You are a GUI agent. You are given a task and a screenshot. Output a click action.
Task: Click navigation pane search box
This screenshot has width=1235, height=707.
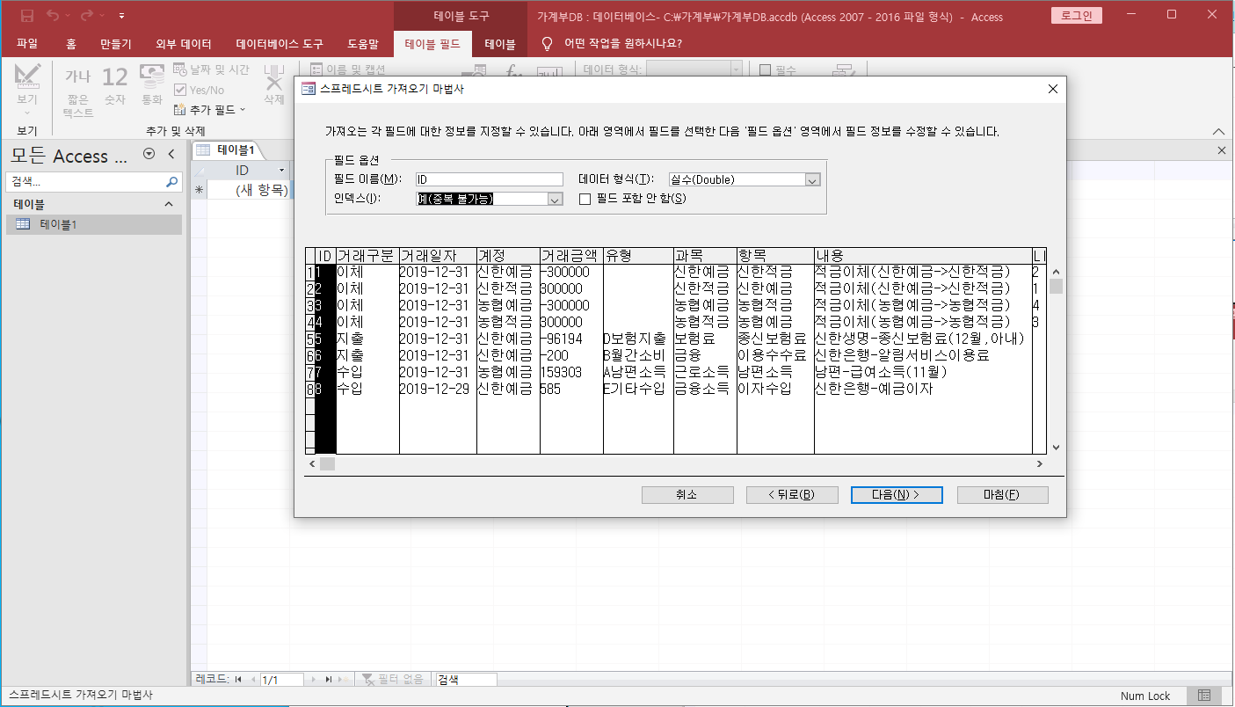click(x=84, y=182)
